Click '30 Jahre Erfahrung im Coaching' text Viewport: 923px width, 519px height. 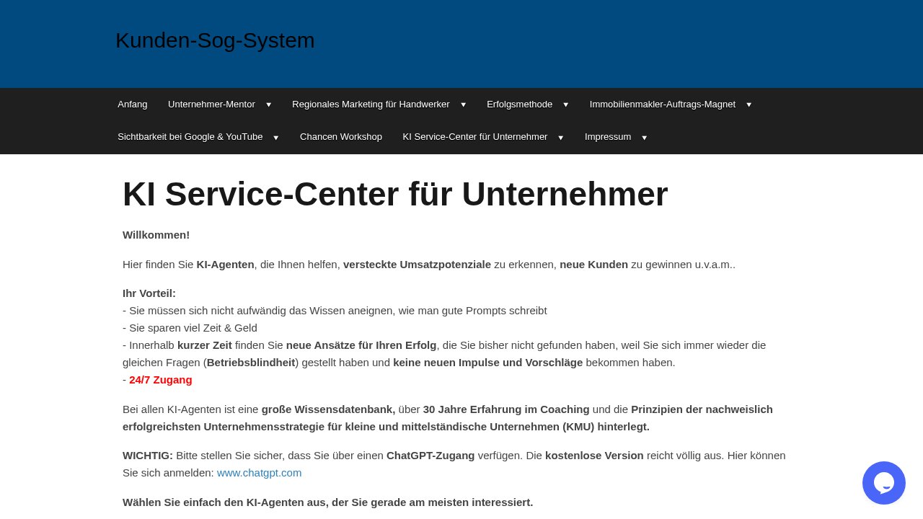click(506, 409)
